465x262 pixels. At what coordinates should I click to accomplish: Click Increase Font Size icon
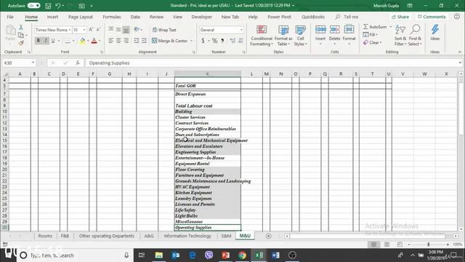[91, 30]
